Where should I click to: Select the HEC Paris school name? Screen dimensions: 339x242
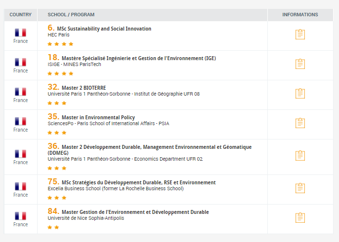point(59,35)
